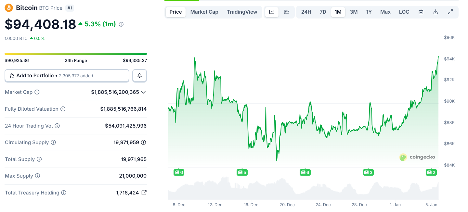Switch to the TradingView tab
The image size is (468, 212).
click(242, 12)
